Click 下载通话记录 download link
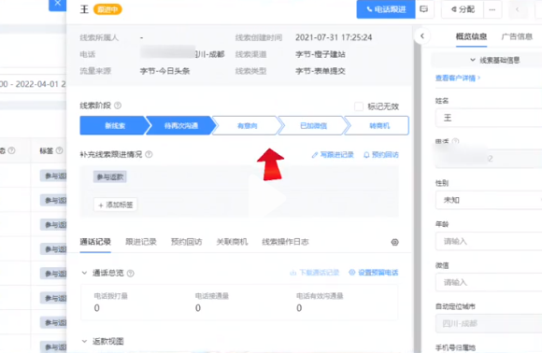Screen dimensions: 542x353 [x=315, y=273]
